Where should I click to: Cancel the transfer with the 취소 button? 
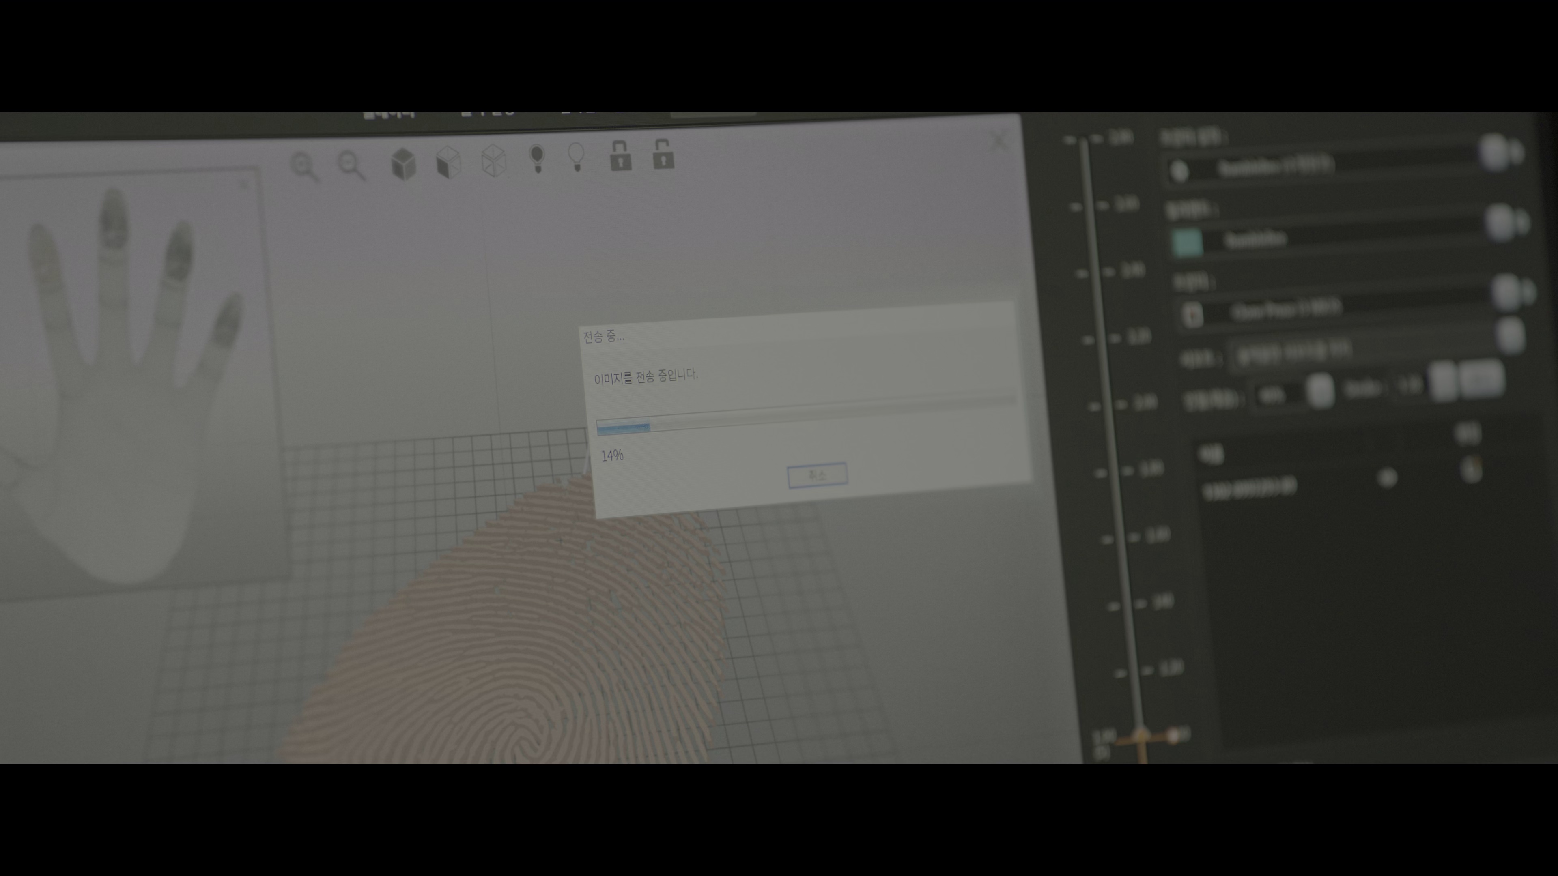click(x=817, y=475)
